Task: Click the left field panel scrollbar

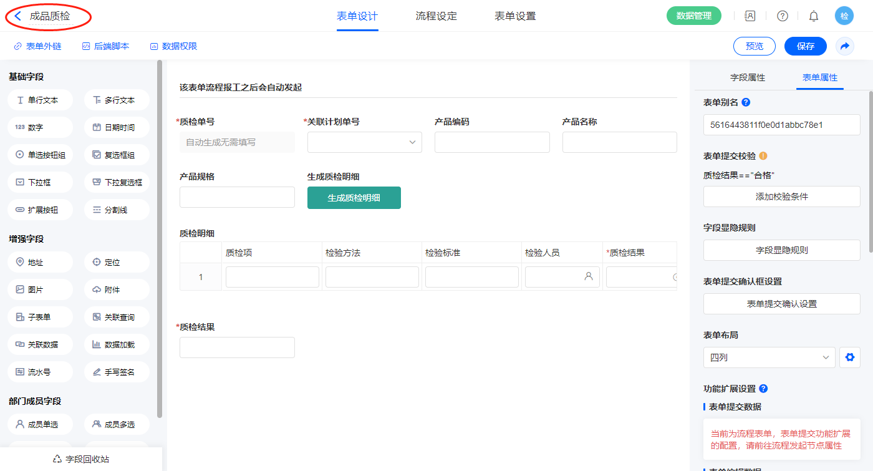Action: [160, 237]
